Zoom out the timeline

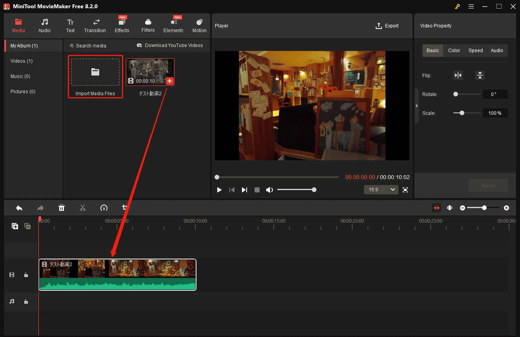[462, 208]
